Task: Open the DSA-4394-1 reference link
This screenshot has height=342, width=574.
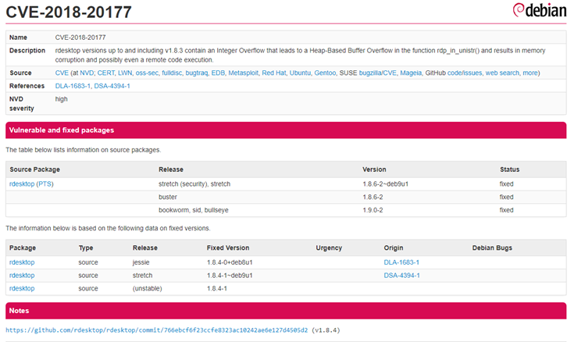Action: pos(112,86)
